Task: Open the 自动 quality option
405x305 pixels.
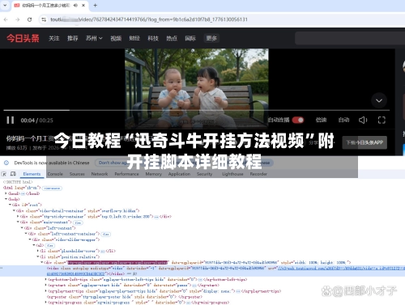Action: tap(343, 120)
